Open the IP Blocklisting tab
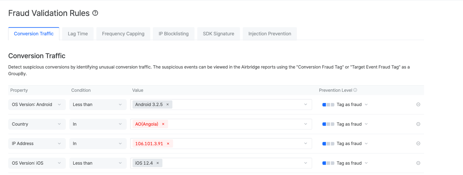Image resolution: width=463 pixels, height=175 pixels. pos(174,34)
